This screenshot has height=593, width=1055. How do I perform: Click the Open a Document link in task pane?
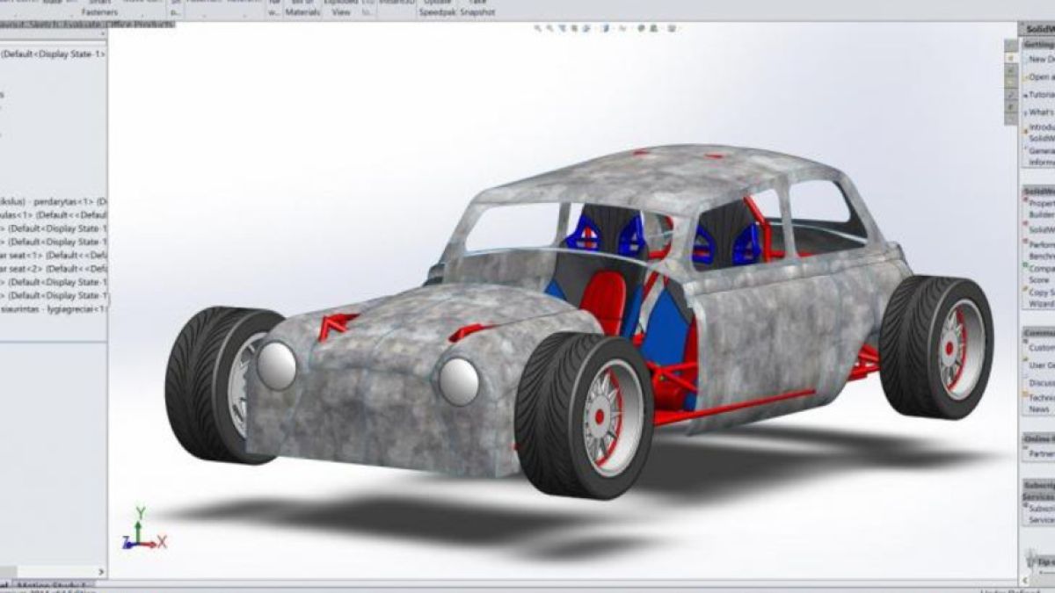coord(1038,77)
